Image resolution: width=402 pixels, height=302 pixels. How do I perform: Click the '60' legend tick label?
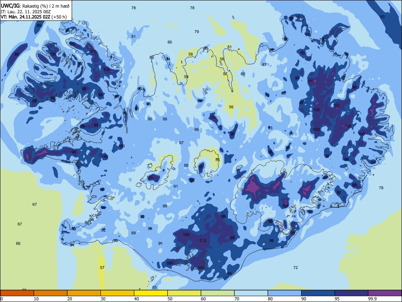203,299
